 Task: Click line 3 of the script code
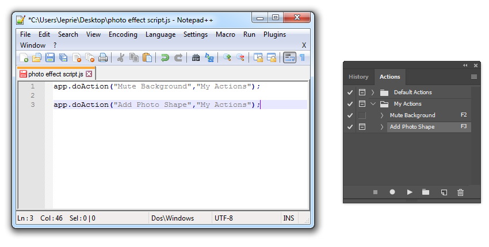(x=157, y=105)
